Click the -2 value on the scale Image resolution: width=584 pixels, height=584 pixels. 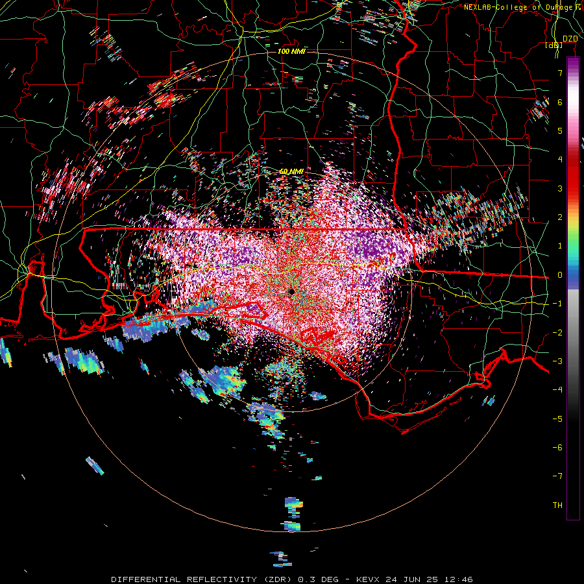pos(557,333)
